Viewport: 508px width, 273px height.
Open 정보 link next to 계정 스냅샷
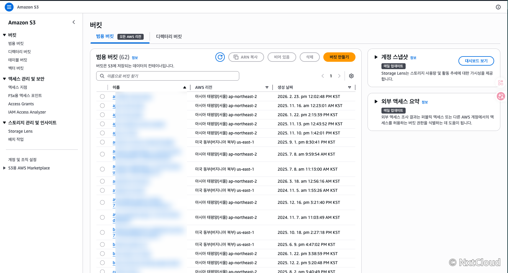[413, 58]
